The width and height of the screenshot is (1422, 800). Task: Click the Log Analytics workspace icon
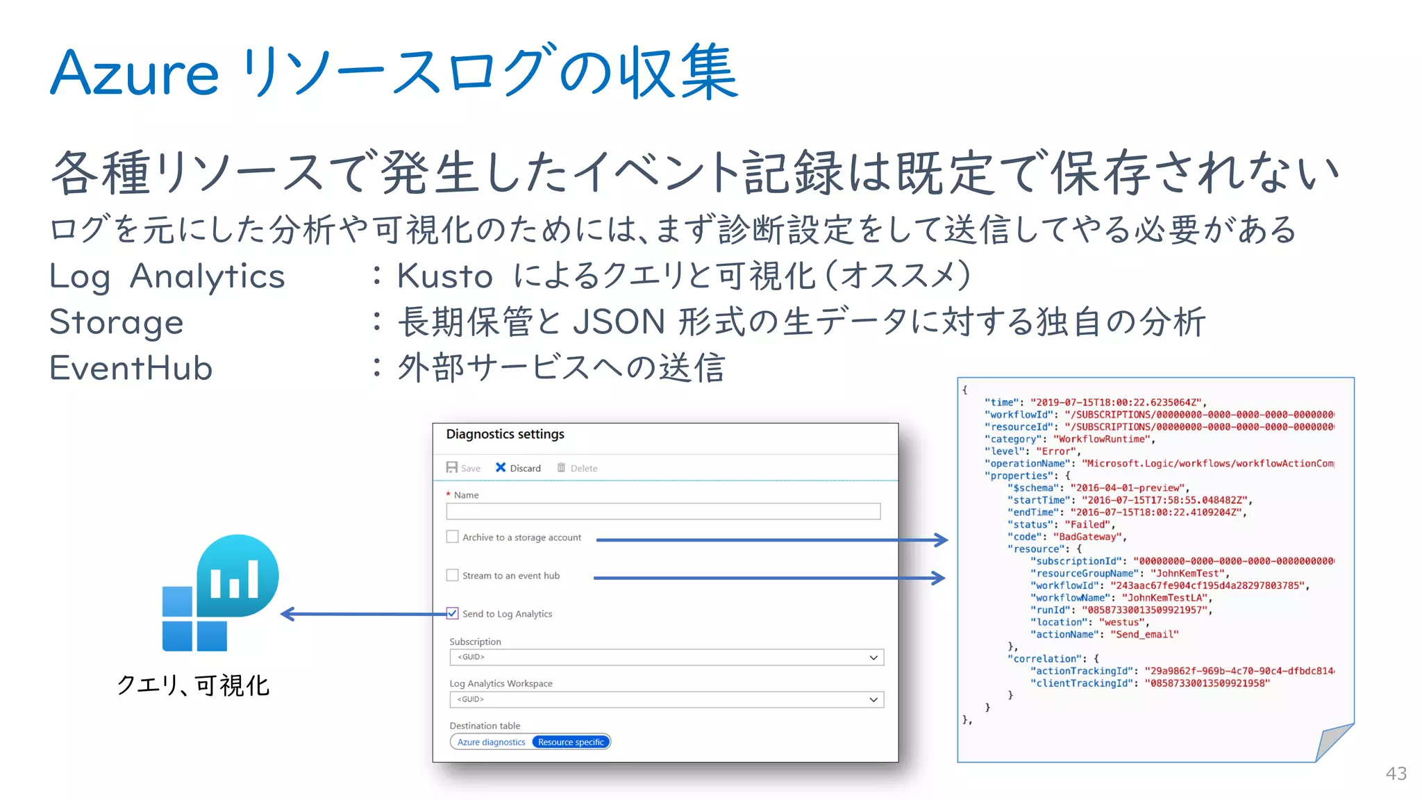[x=221, y=592]
